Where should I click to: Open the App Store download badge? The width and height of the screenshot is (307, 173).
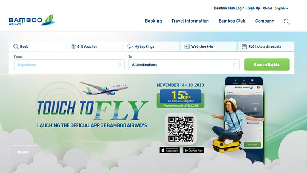[x=170, y=150]
